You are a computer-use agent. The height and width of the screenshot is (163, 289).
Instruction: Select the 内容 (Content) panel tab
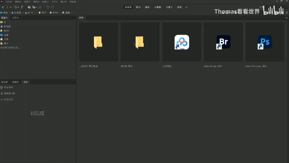tap(81, 18)
